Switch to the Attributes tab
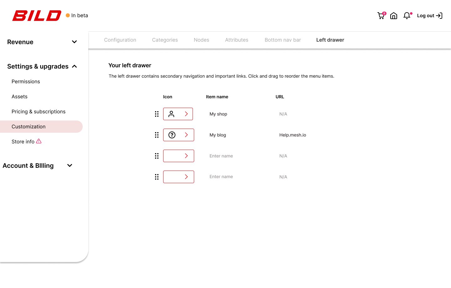Image resolution: width=451 pixels, height=288 pixels. (x=236, y=40)
